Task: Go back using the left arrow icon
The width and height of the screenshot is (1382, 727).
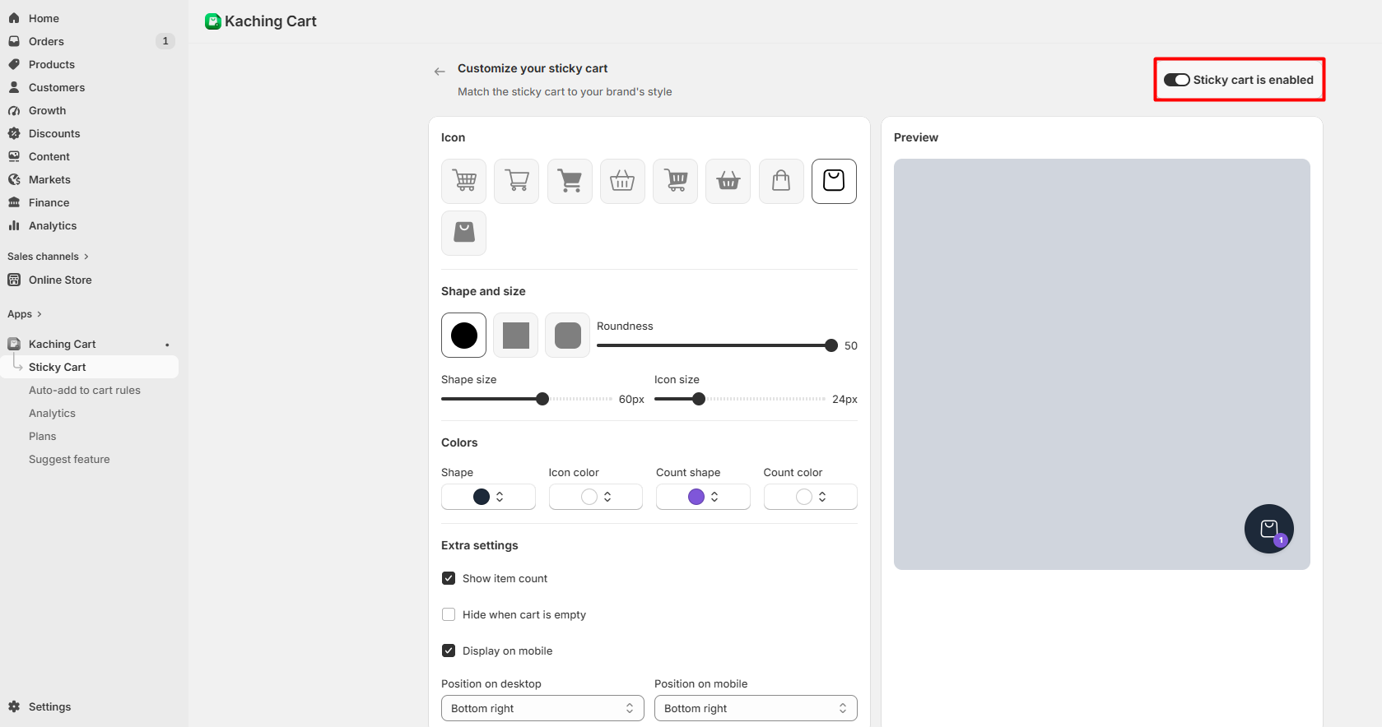Action: click(440, 72)
